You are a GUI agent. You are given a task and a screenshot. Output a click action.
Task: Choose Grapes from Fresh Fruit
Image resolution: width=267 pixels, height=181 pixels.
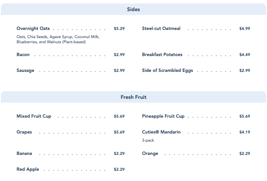click(24, 132)
